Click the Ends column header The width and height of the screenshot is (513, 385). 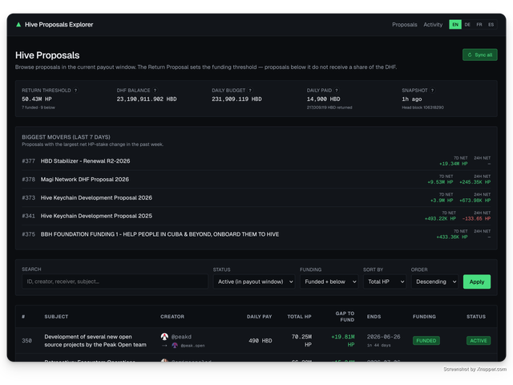(374, 317)
